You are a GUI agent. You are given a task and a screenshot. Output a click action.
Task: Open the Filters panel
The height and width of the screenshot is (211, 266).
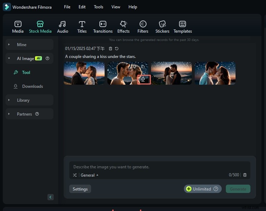143,27
